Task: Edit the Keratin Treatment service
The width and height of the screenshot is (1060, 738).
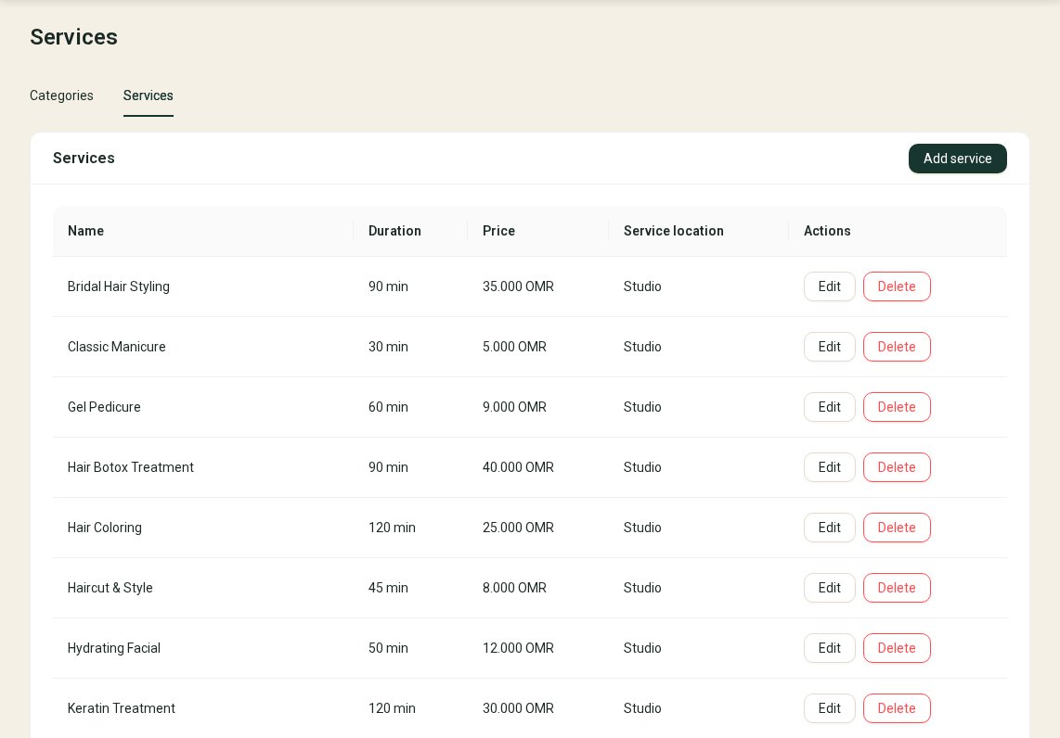Action: 830,708
